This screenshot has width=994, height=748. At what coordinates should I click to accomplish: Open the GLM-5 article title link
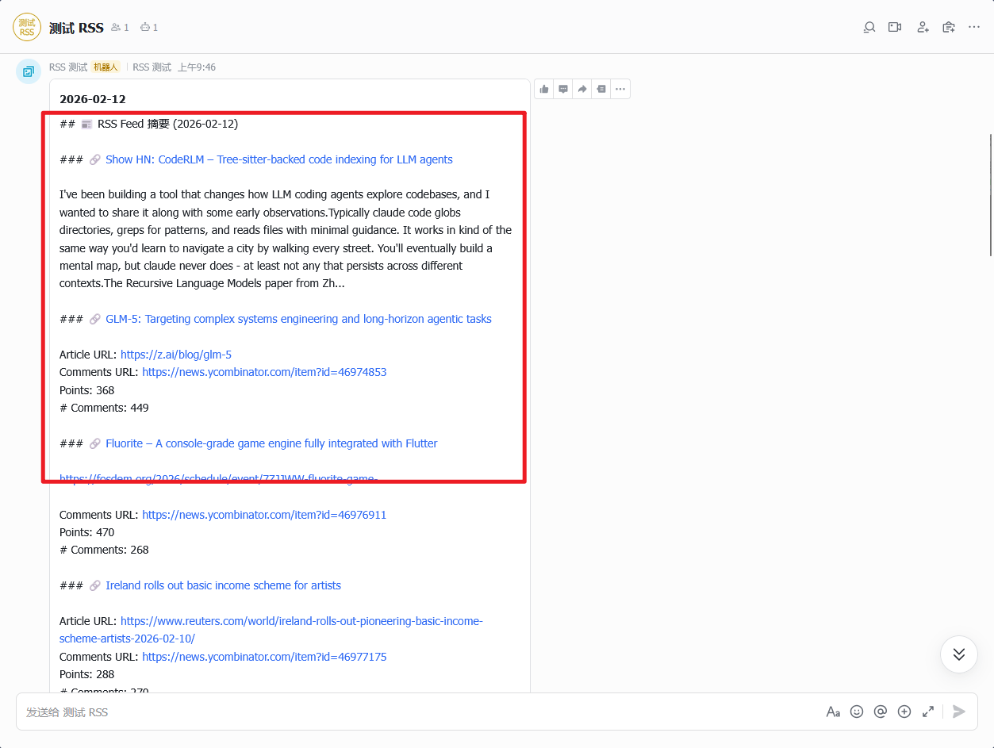[298, 319]
